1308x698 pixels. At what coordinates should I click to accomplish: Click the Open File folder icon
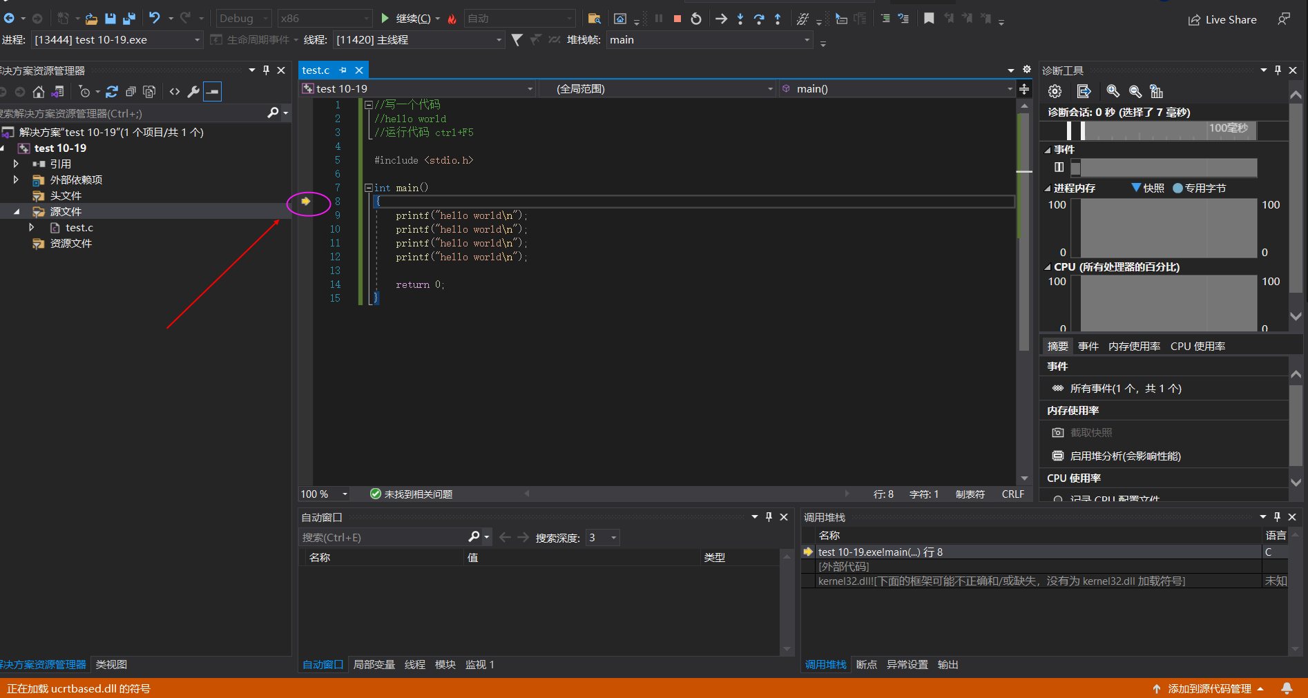coord(91,19)
